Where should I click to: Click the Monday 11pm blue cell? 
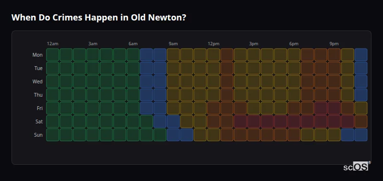pos(361,55)
